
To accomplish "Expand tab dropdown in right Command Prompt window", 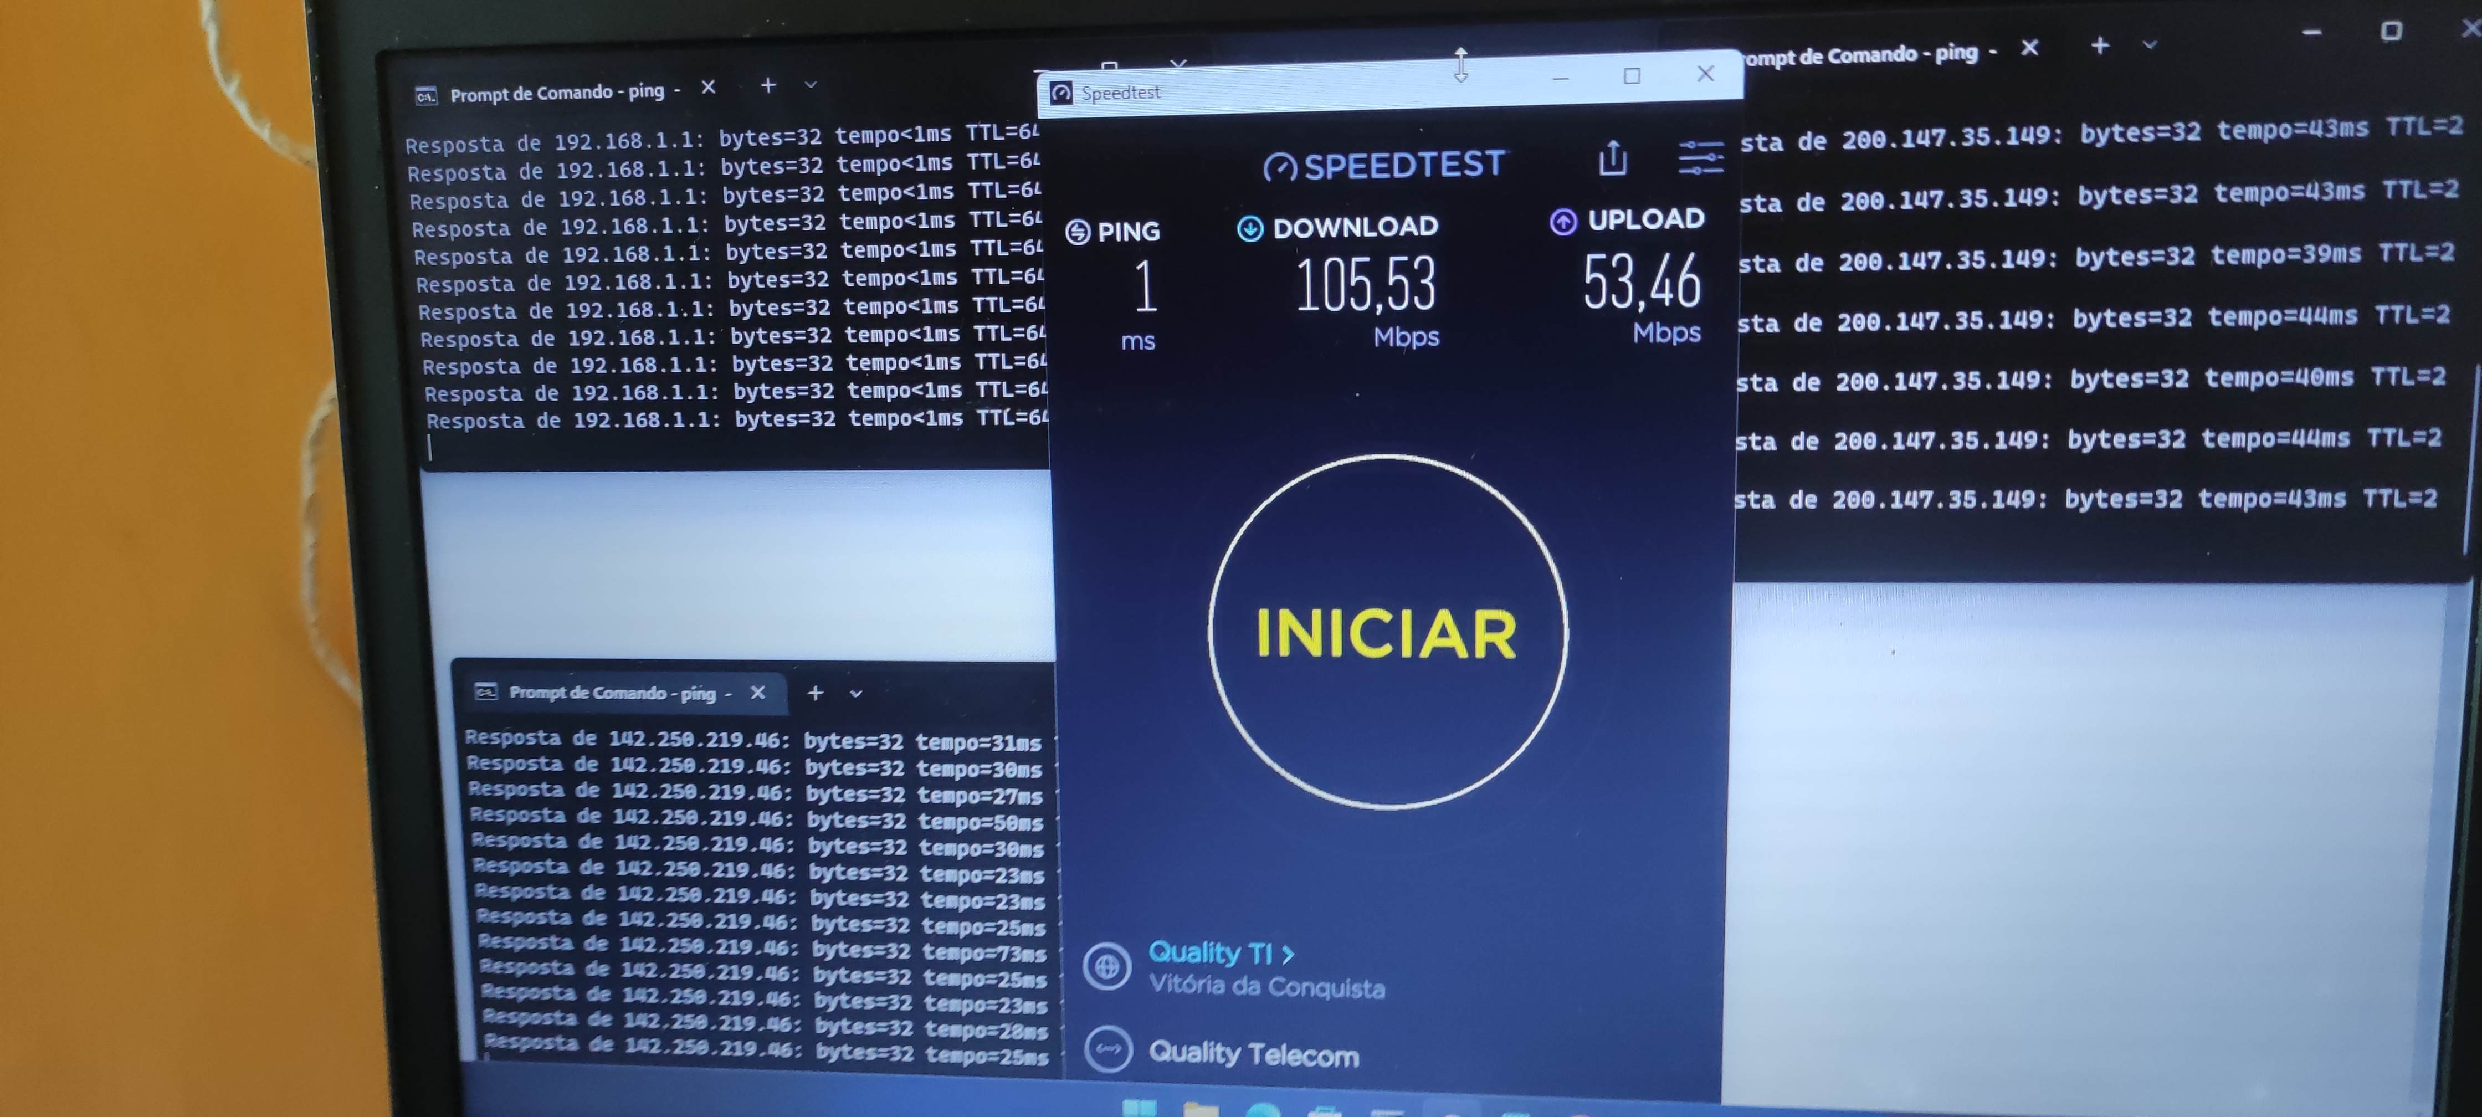I will pyautogui.click(x=2150, y=45).
